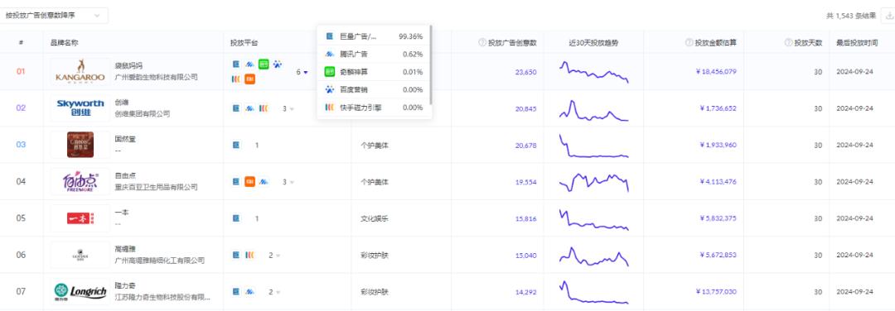Expand the Kangaroo row's 6 platforms arrow
Screen dimensions: 895x311
coord(305,72)
